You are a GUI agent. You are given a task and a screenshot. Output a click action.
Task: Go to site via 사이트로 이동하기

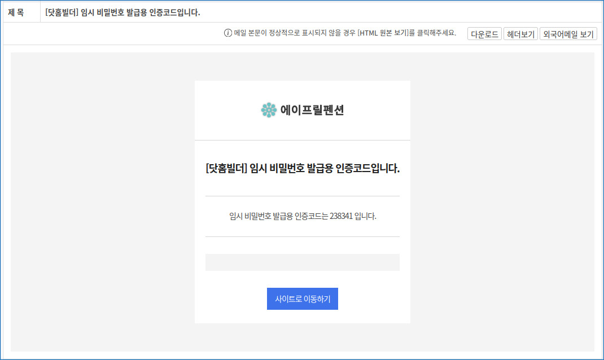coord(302,299)
